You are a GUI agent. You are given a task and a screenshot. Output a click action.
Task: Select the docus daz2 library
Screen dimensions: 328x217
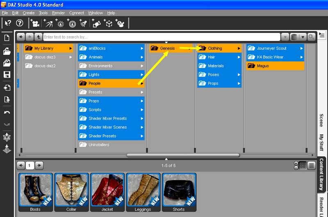click(x=48, y=66)
